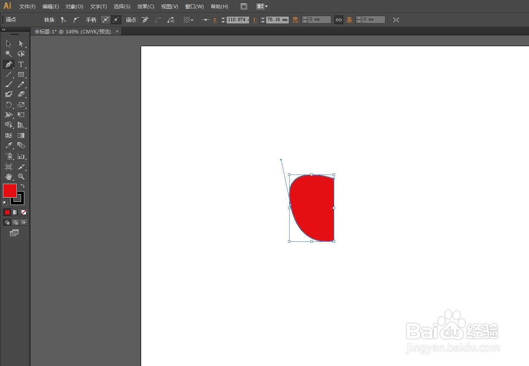Select the Line Segment tool

tap(9, 74)
